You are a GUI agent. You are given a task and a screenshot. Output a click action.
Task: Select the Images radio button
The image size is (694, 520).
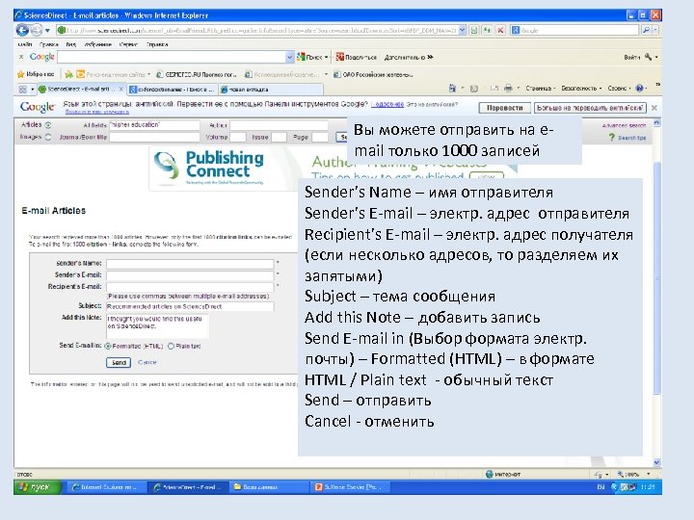click(x=48, y=137)
